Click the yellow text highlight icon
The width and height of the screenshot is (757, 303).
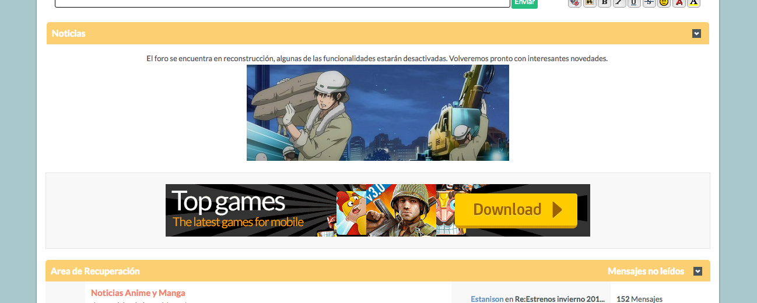[x=693, y=2]
